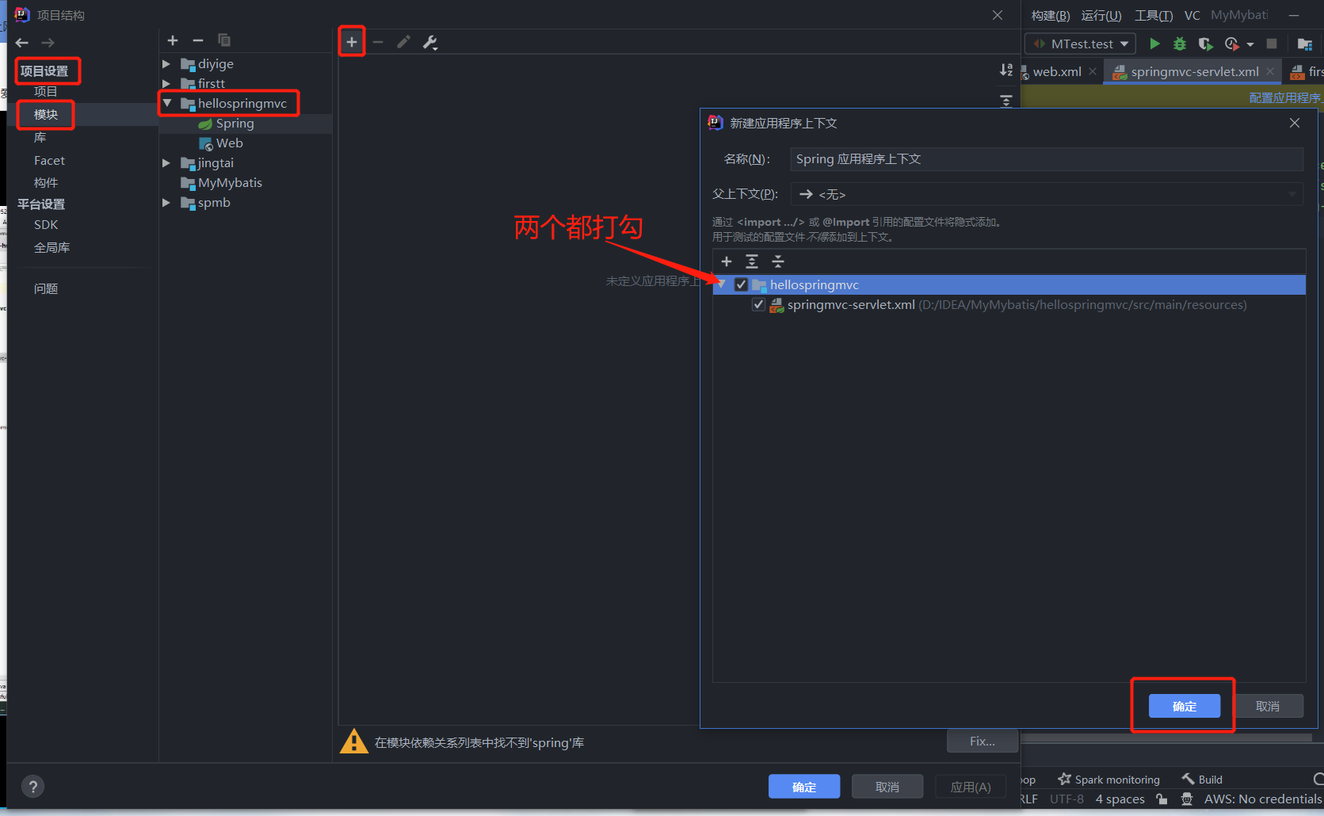Run with coverage icon
The width and height of the screenshot is (1324, 816).
[1205, 44]
